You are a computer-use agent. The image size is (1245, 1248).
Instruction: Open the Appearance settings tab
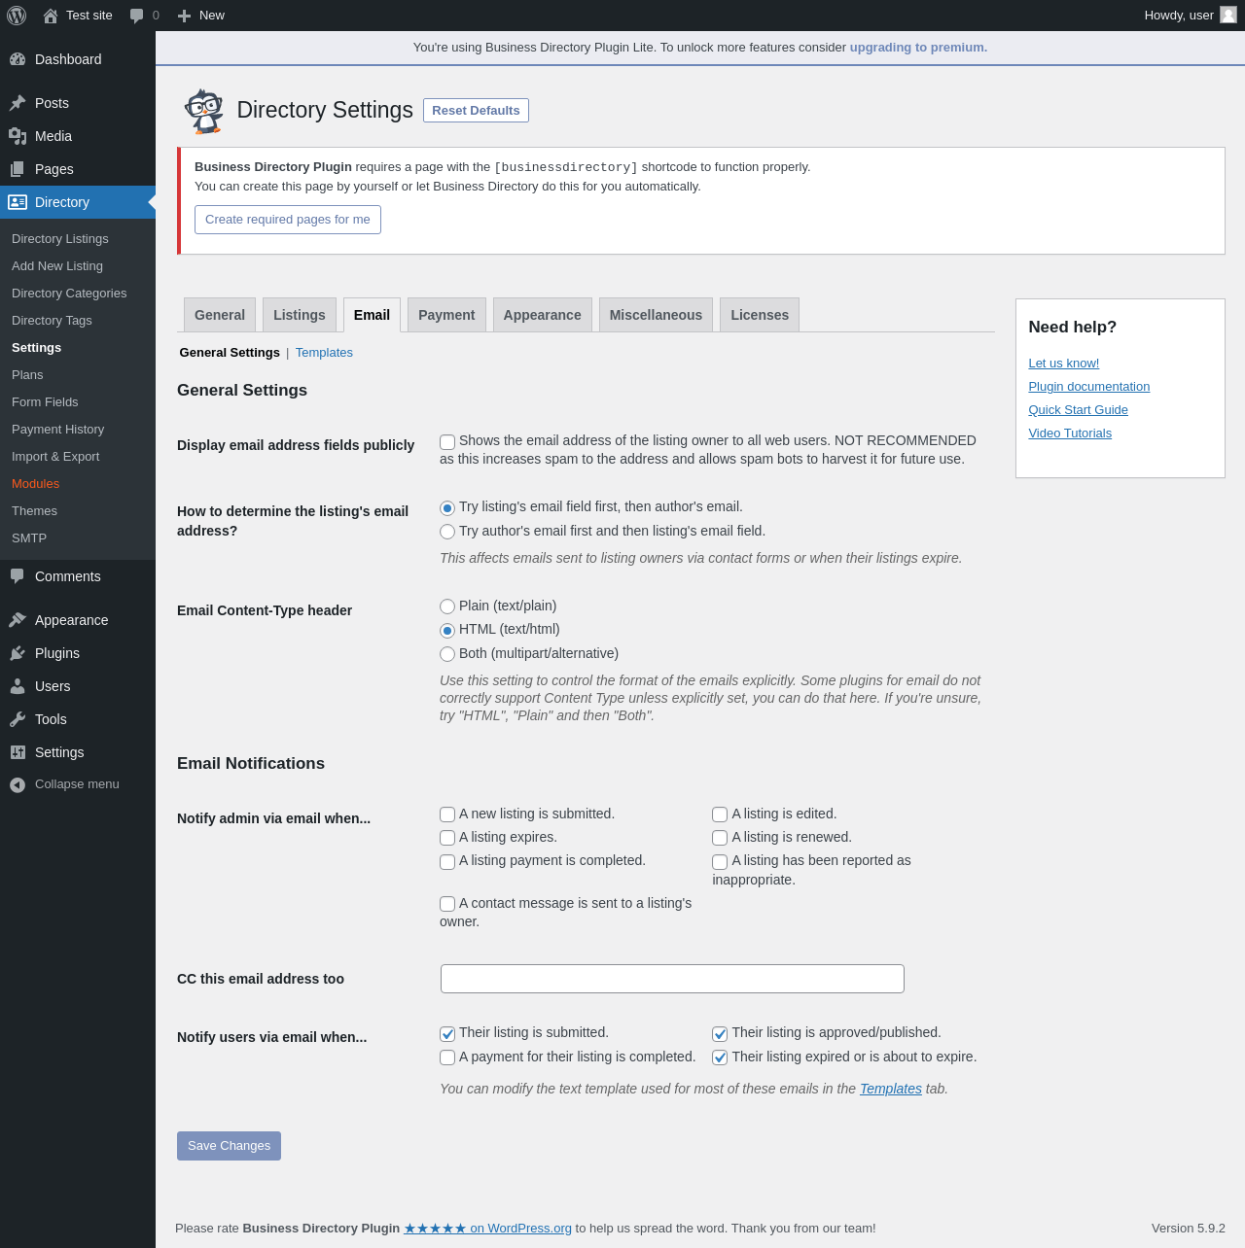click(x=542, y=315)
